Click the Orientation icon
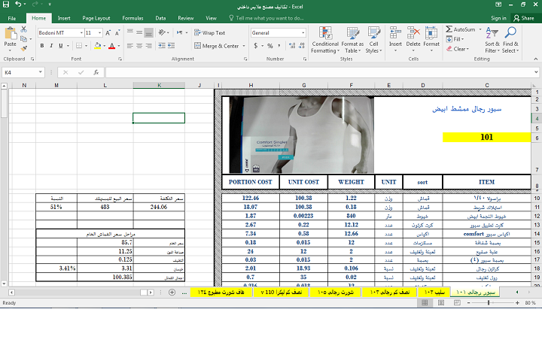 click(x=162, y=33)
